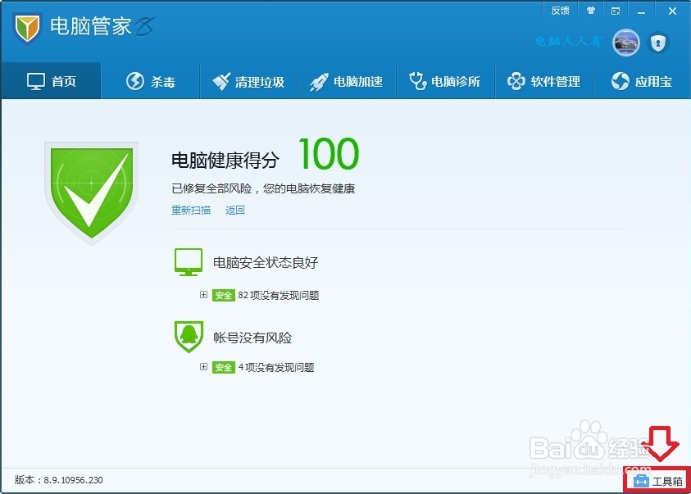Click 安全 badge beside 4项
The height and width of the screenshot is (494, 691).
[224, 367]
